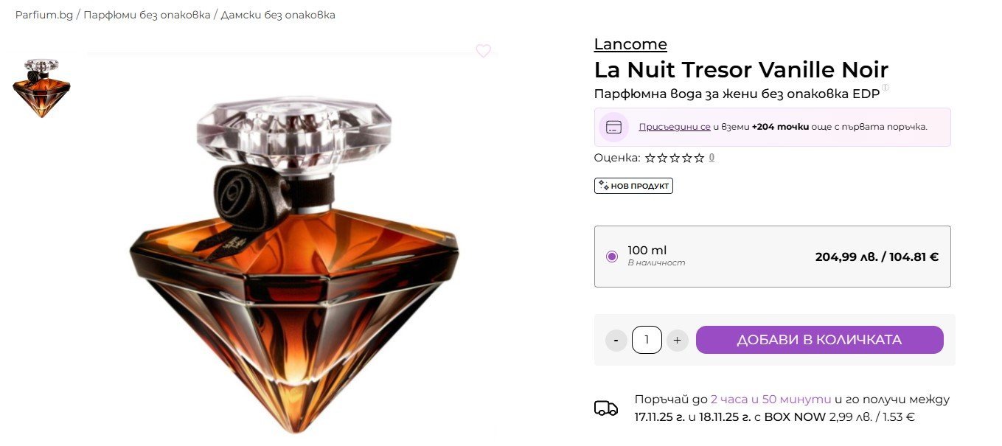1002x446 pixels.
Task: Rate the product with the first star
Action: pyautogui.click(x=650, y=158)
